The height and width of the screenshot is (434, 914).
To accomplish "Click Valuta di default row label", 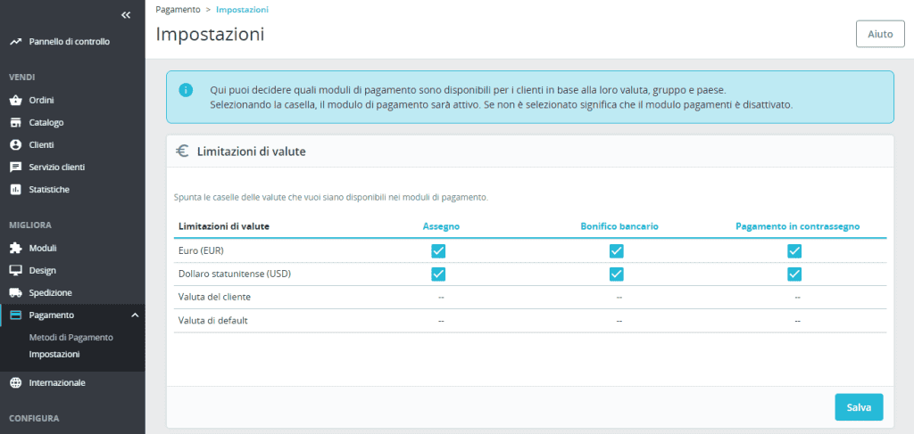I will [213, 321].
